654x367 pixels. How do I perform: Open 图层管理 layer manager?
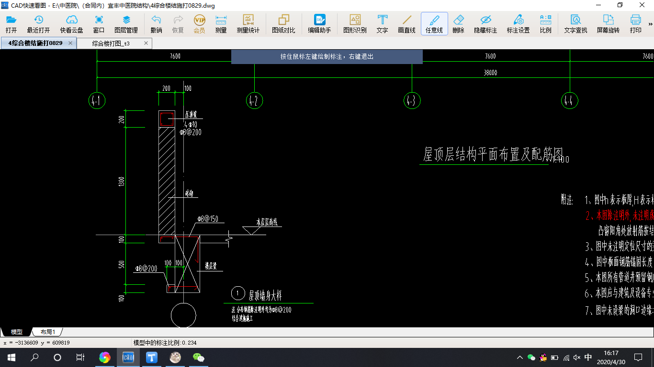point(126,24)
